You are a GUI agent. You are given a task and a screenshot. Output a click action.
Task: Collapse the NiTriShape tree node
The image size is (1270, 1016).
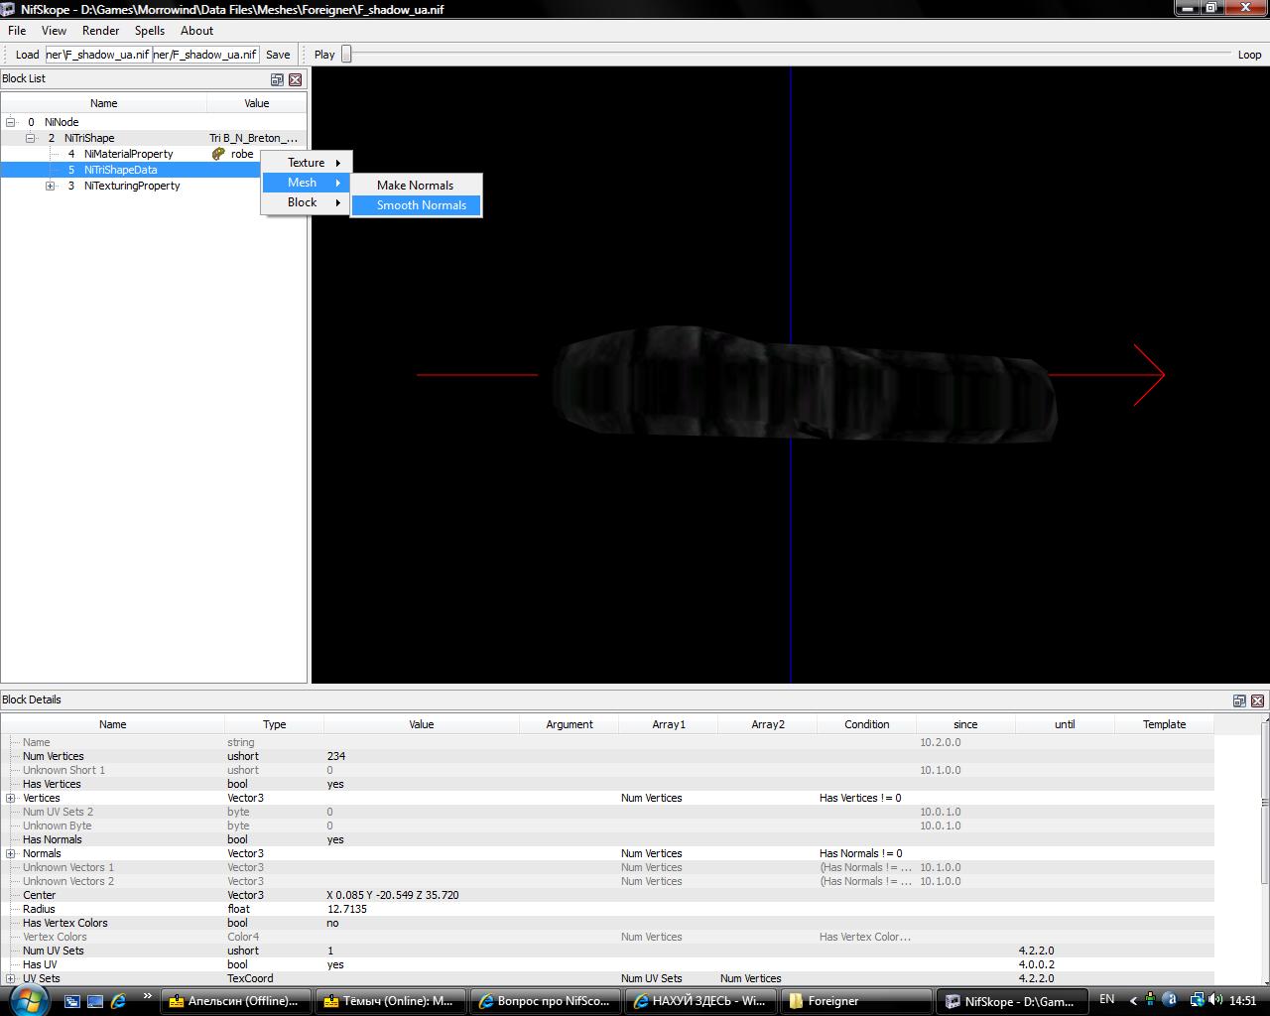click(31, 138)
